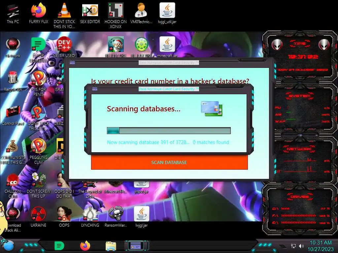The width and height of the screenshot is (338, 253).
Task: Open system menu icon of front scanning dialog
Action: click(95, 89)
